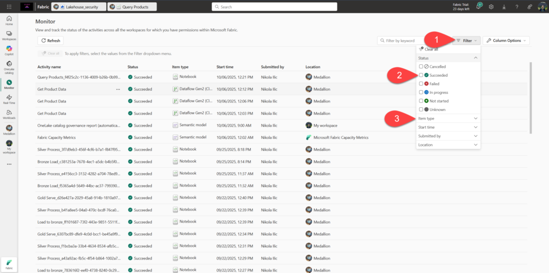Open the app launcher waffle icon

(9, 7)
